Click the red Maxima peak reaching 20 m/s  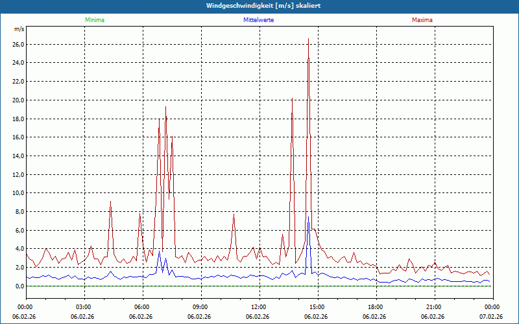click(x=293, y=98)
